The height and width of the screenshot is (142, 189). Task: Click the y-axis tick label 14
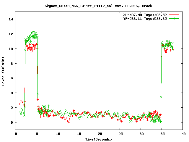[11, 19]
